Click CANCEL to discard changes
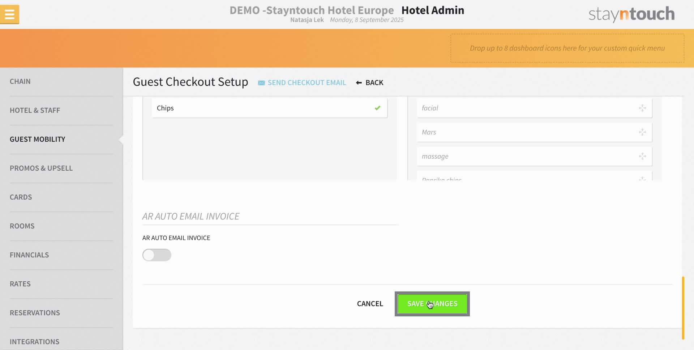The width and height of the screenshot is (694, 350). click(x=370, y=304)
